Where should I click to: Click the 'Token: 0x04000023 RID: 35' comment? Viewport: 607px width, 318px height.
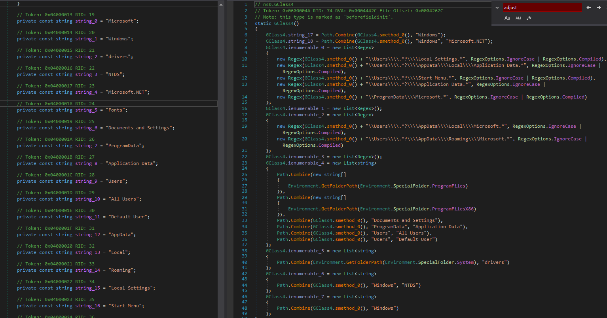56,299
